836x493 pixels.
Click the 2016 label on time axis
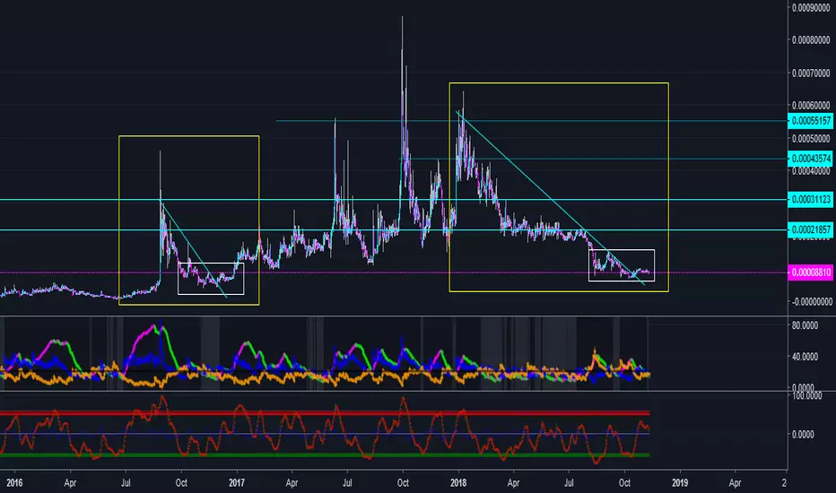pos(14,483)
